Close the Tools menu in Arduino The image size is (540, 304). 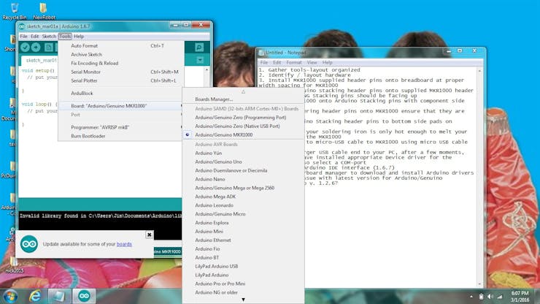pyautogui.click(x=65, y=37)
